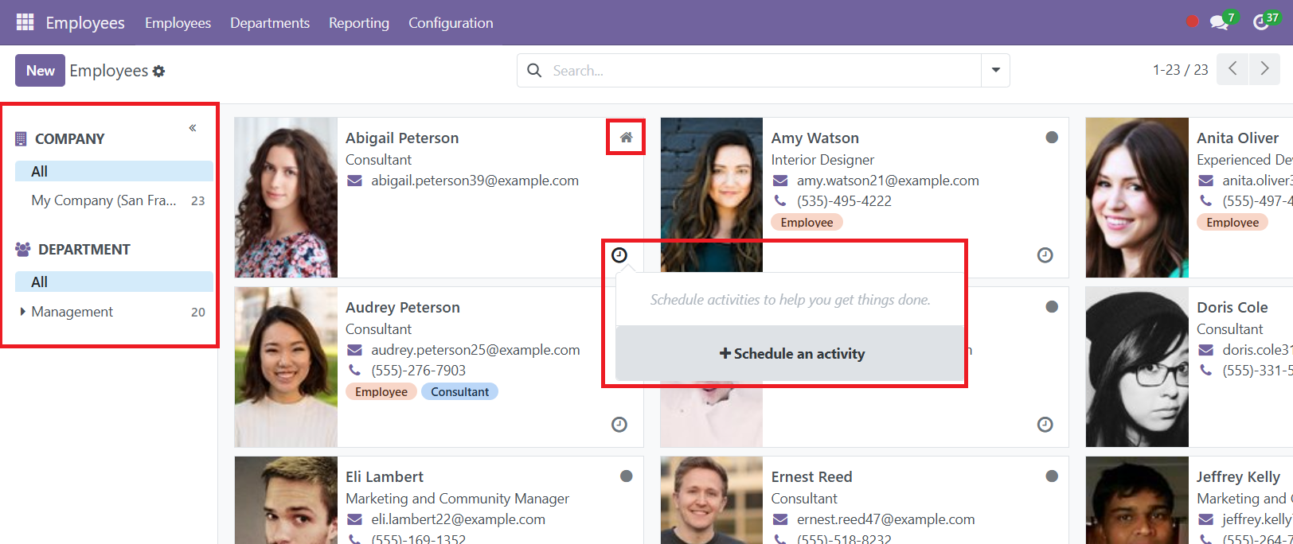
Task: Click the search magnifier icon
Action: tap(535, 70)
